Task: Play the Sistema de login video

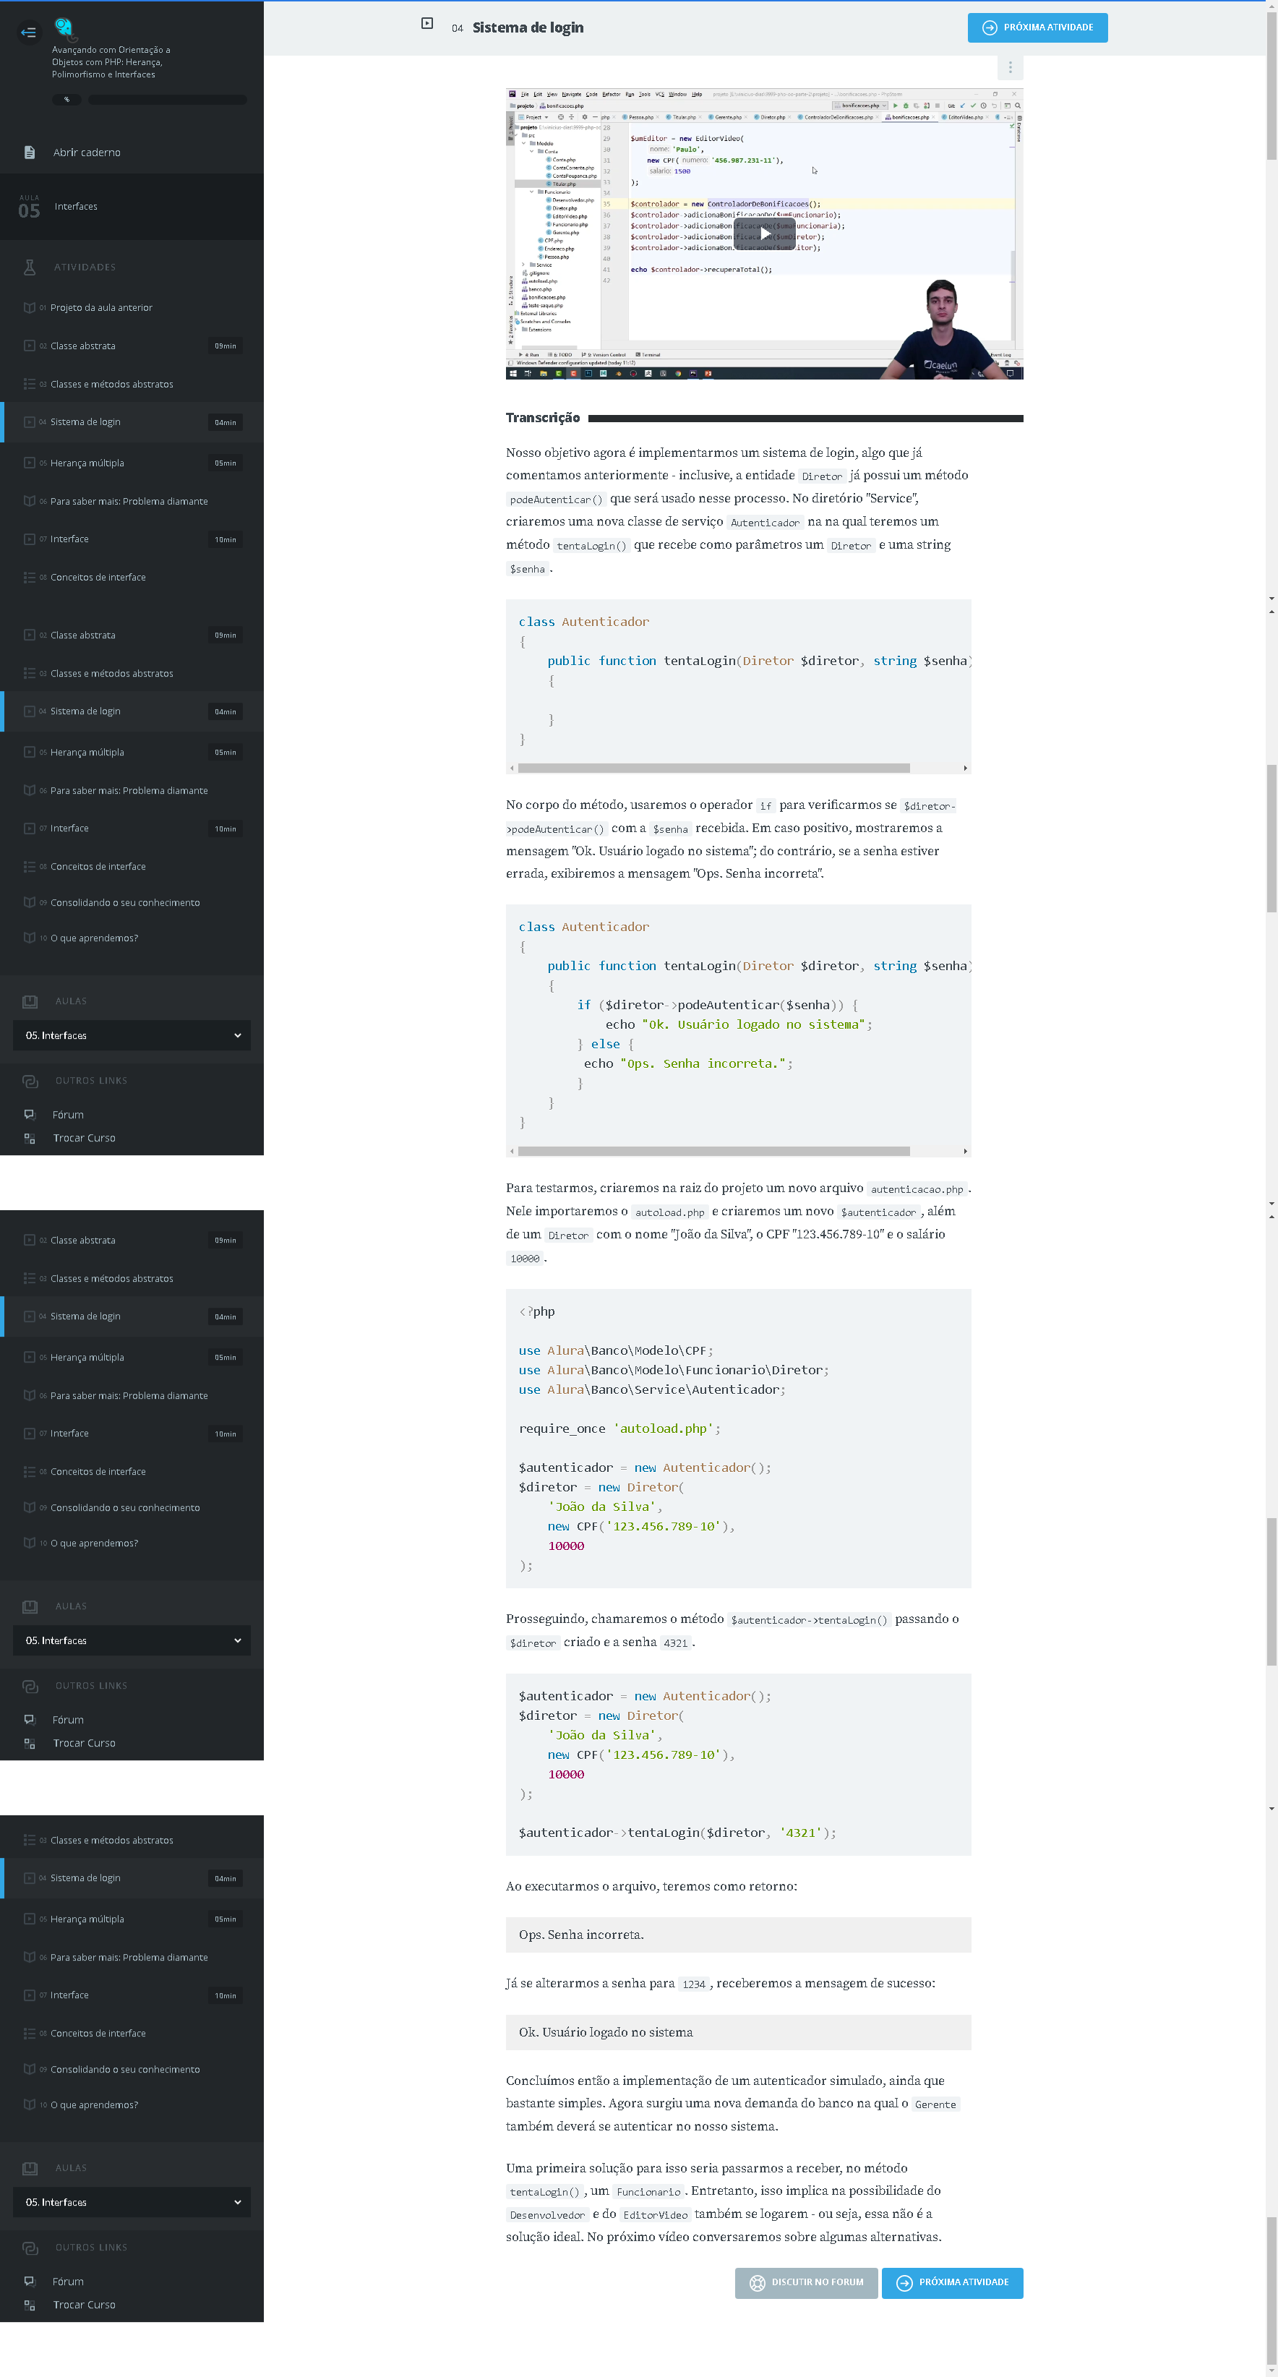Action: 763,234
